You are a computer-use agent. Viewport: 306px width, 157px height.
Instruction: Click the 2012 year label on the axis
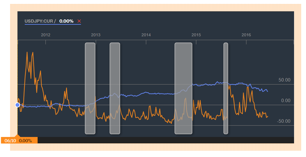tap(45, 35)
